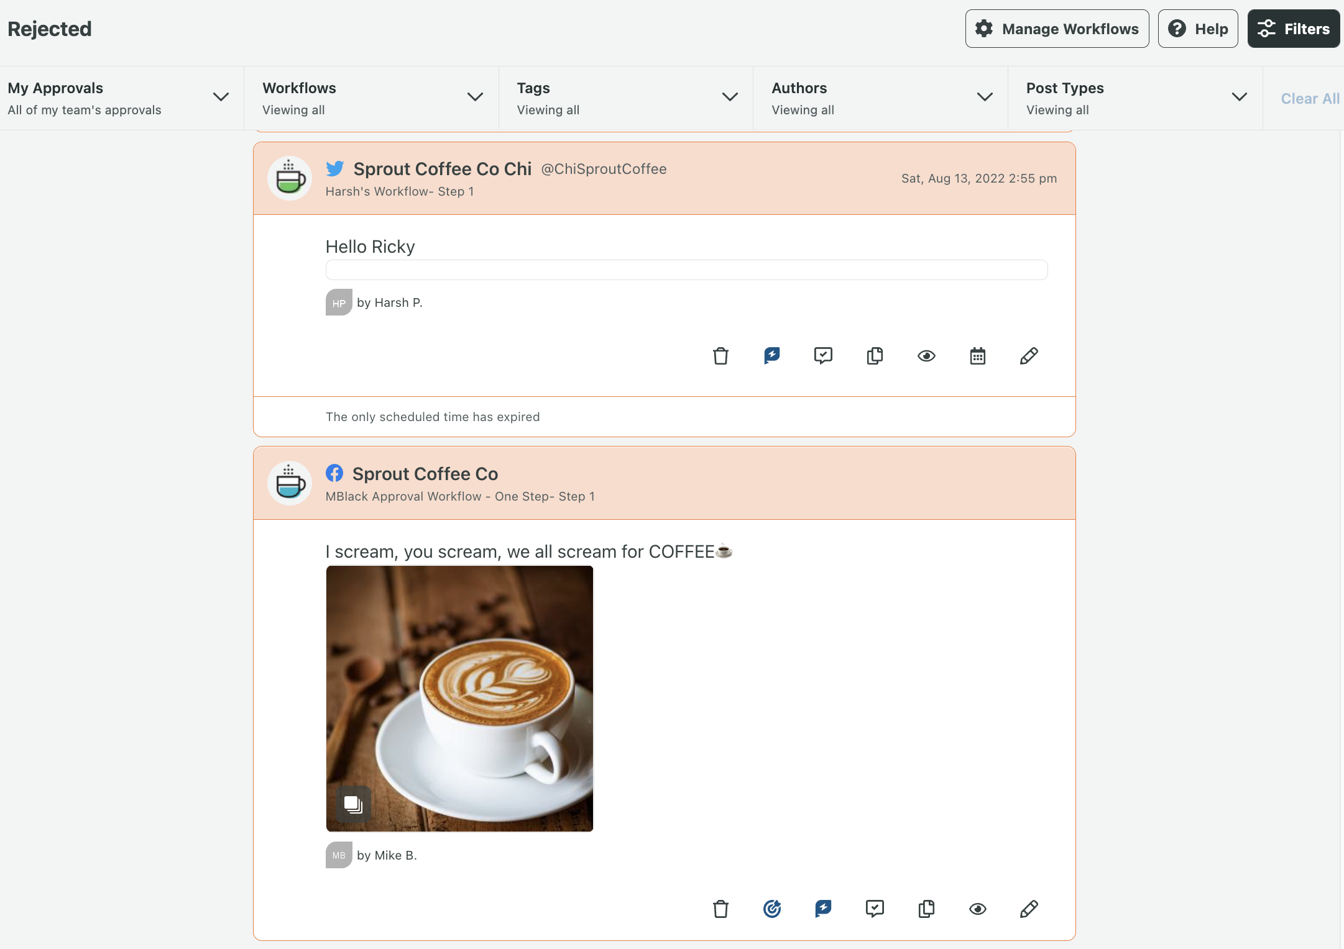
Task: Click the Sprout Coffee Co Chi profile name
Action: [x=443, y=169]
